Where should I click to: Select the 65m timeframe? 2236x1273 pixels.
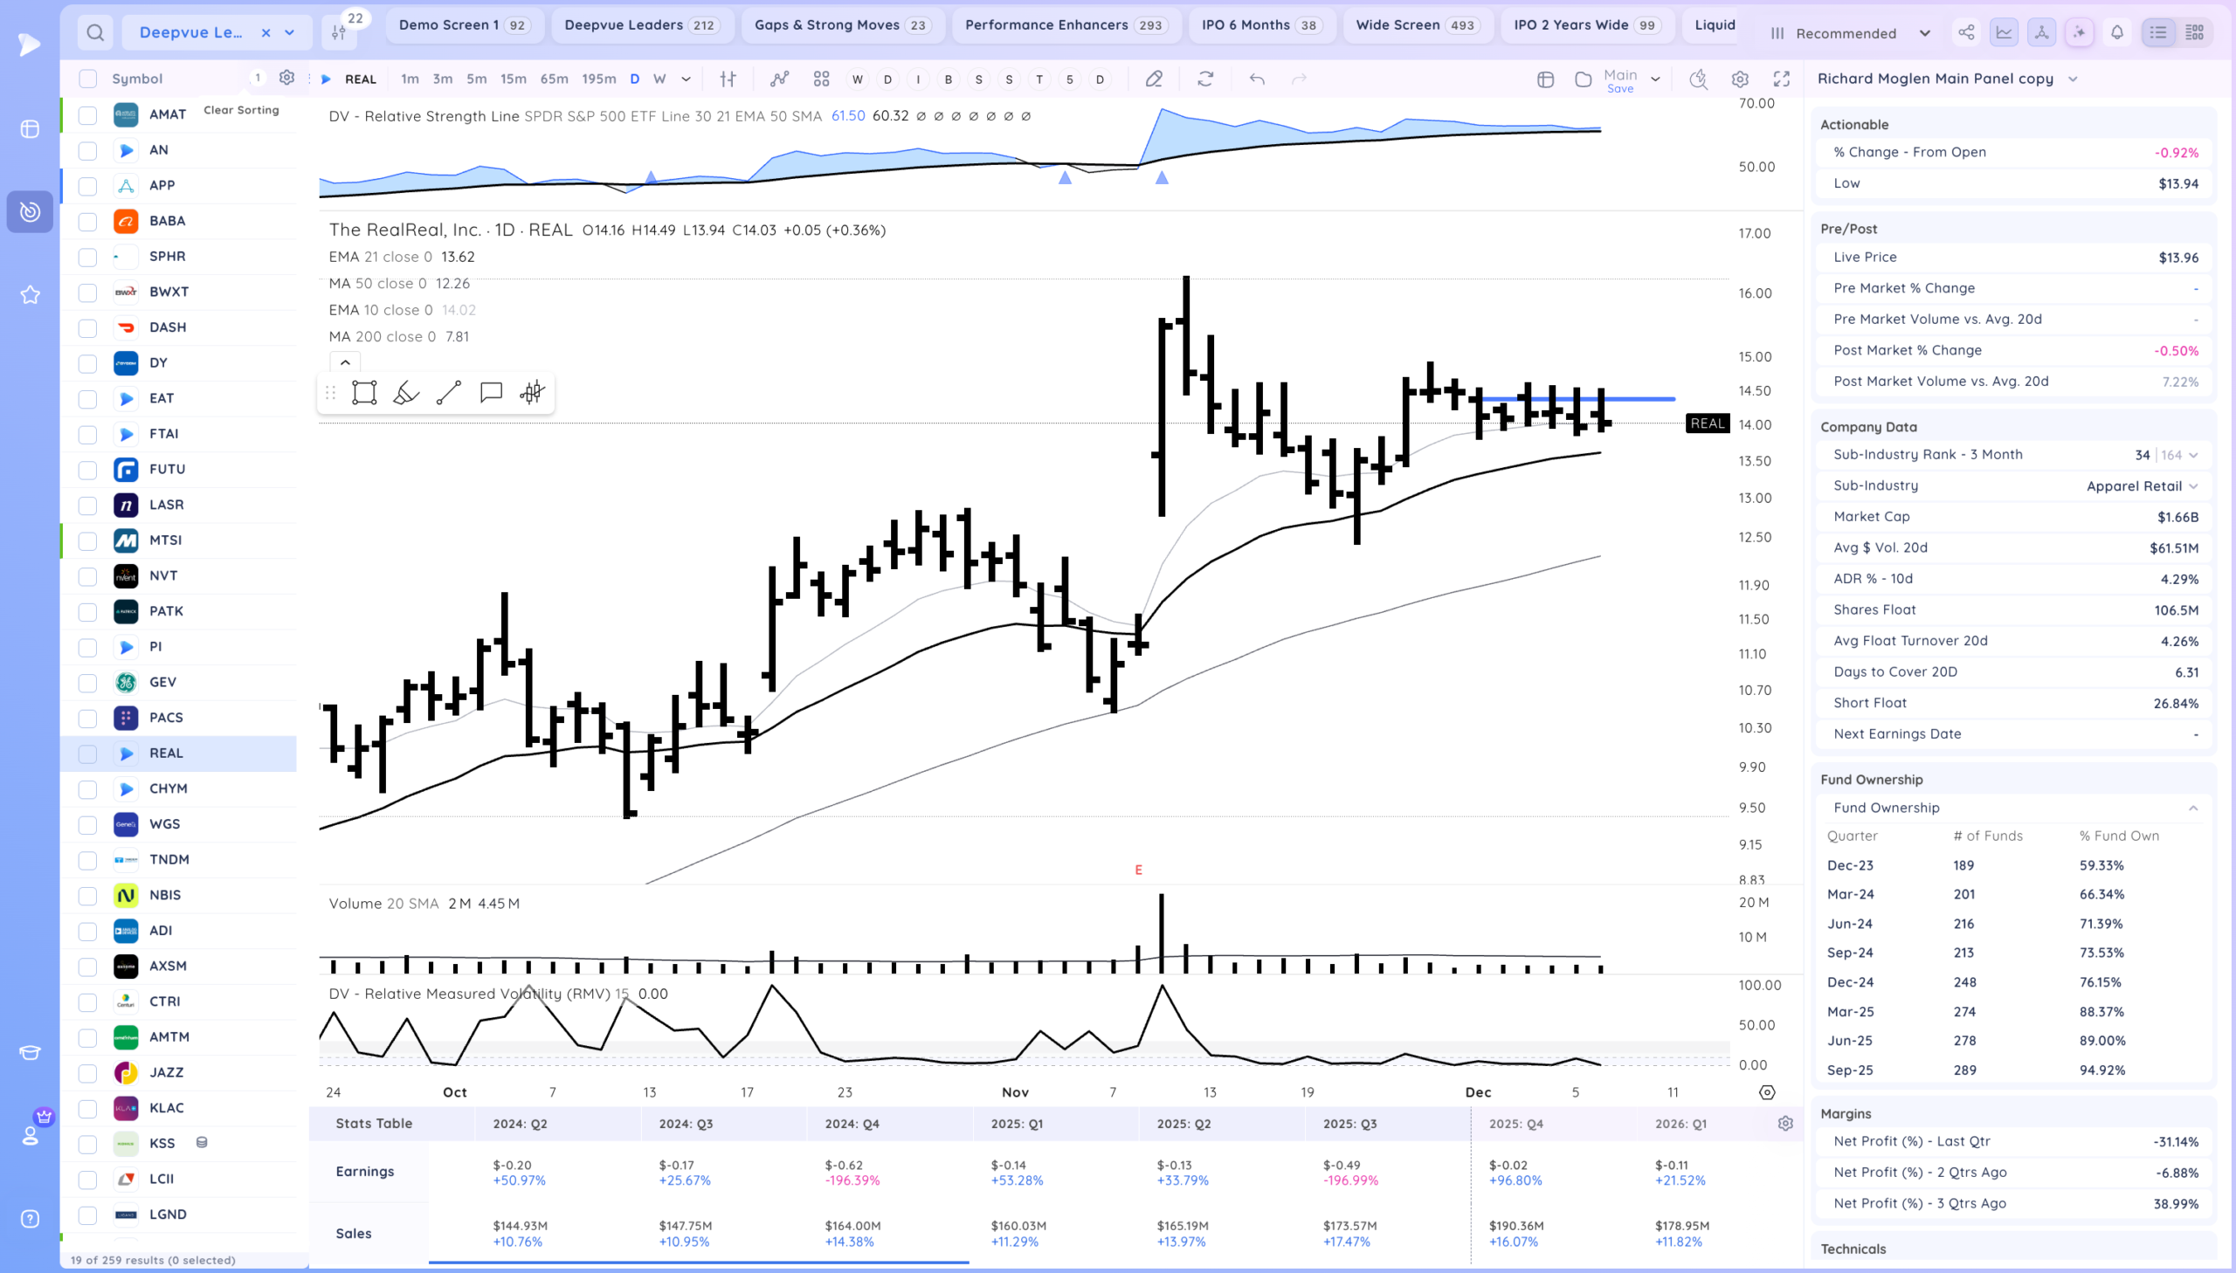point(554,79)
